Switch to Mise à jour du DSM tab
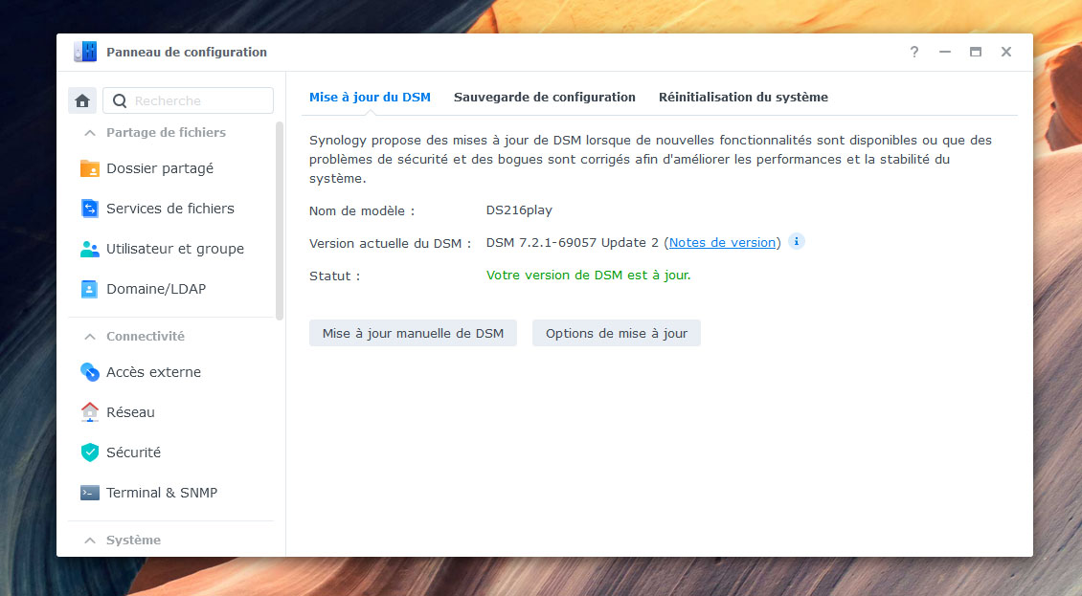 pos(370,98)
